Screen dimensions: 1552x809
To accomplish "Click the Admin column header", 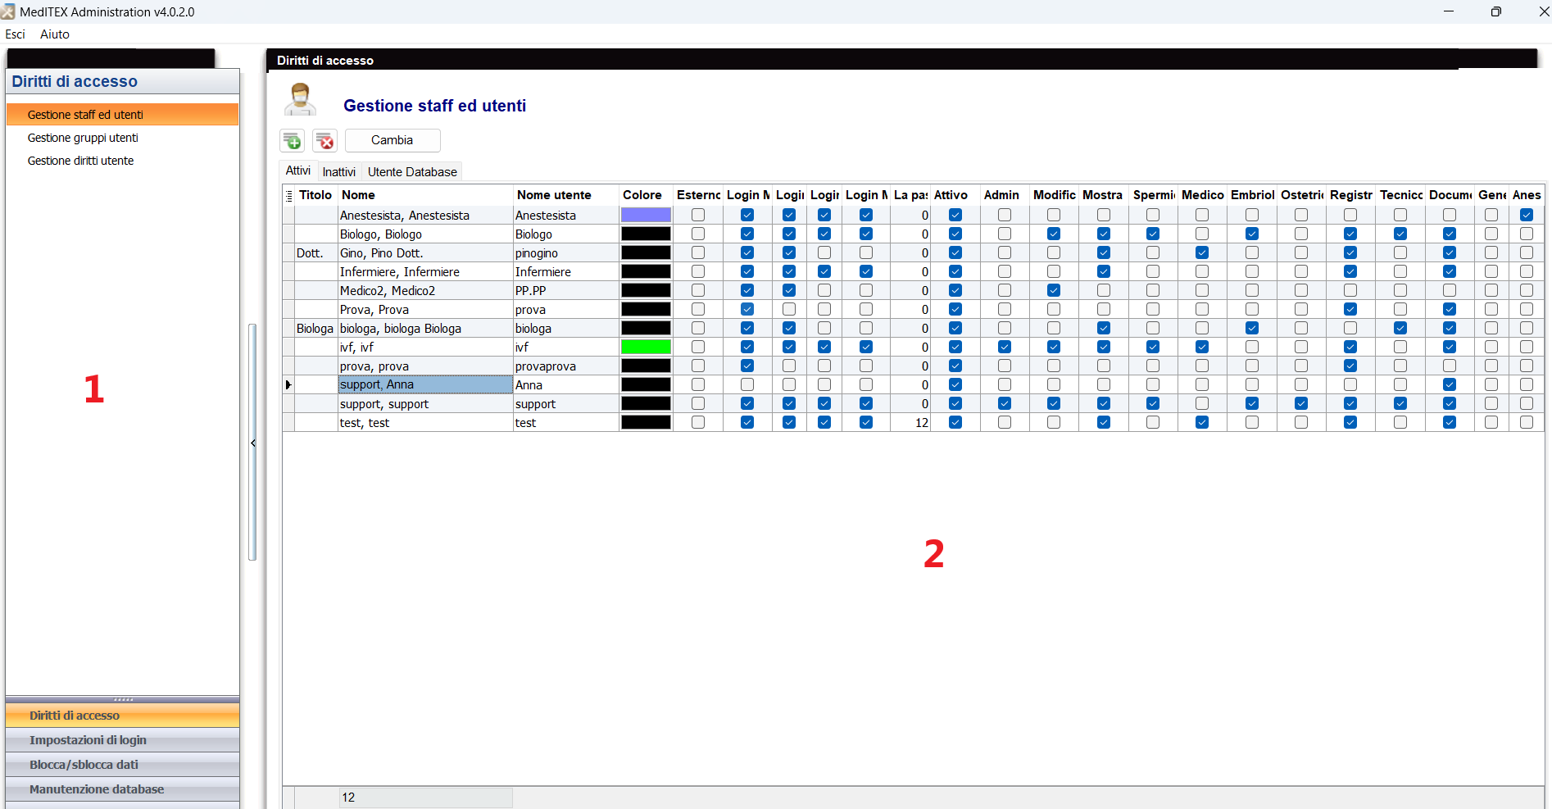I will pos(1005,195).
